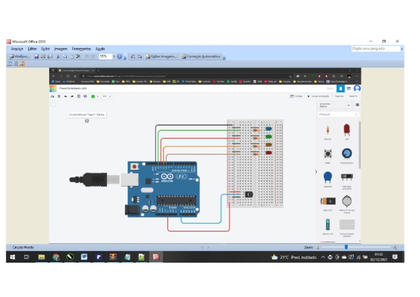Click the Save icon in the toolbar
Viewport: 420px width, 297px height.
(x=36, y=56)
